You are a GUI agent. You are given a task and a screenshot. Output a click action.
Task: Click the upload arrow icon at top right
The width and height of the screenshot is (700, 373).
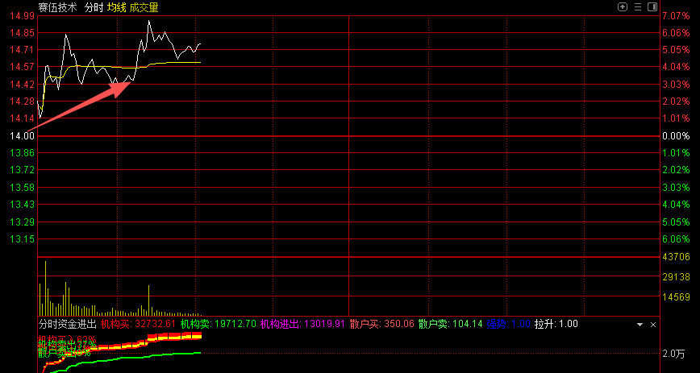623,6
